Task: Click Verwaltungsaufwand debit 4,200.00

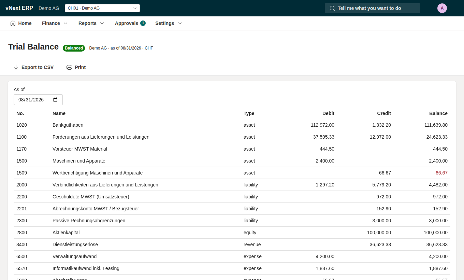Action: click(325, 256)
